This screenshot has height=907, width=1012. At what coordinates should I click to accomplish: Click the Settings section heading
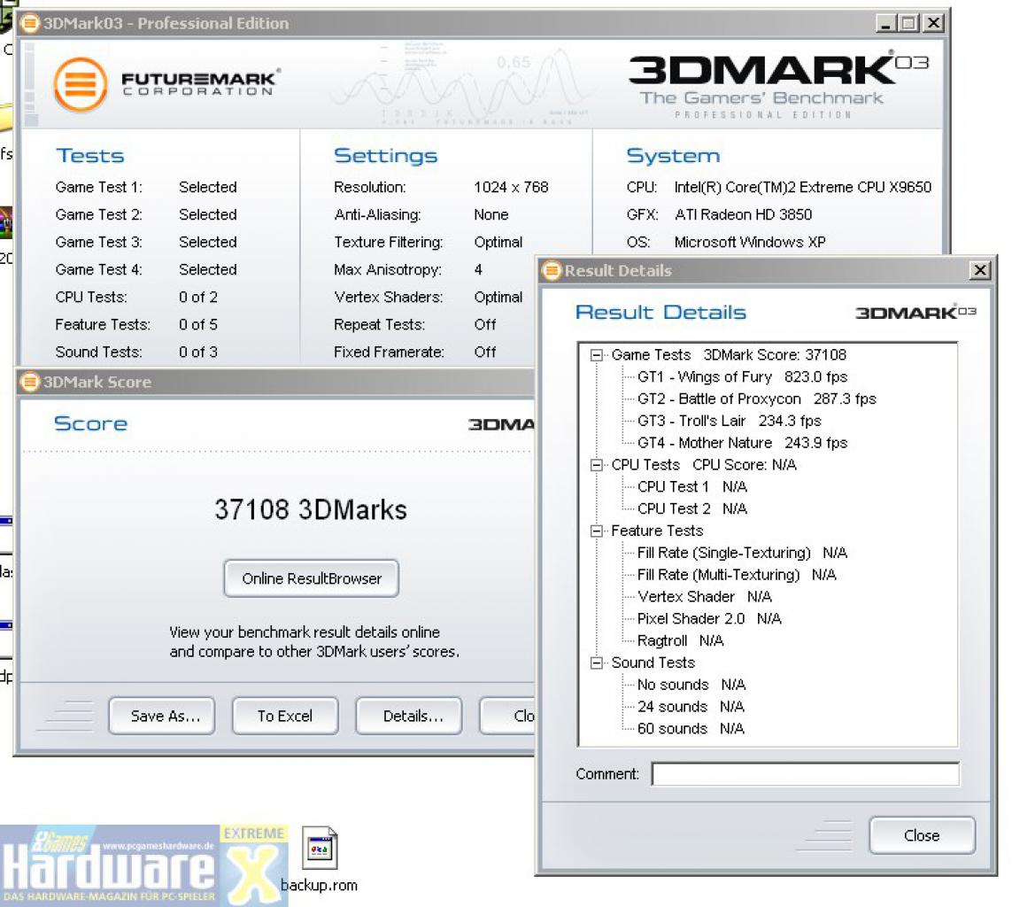[385, 156]
